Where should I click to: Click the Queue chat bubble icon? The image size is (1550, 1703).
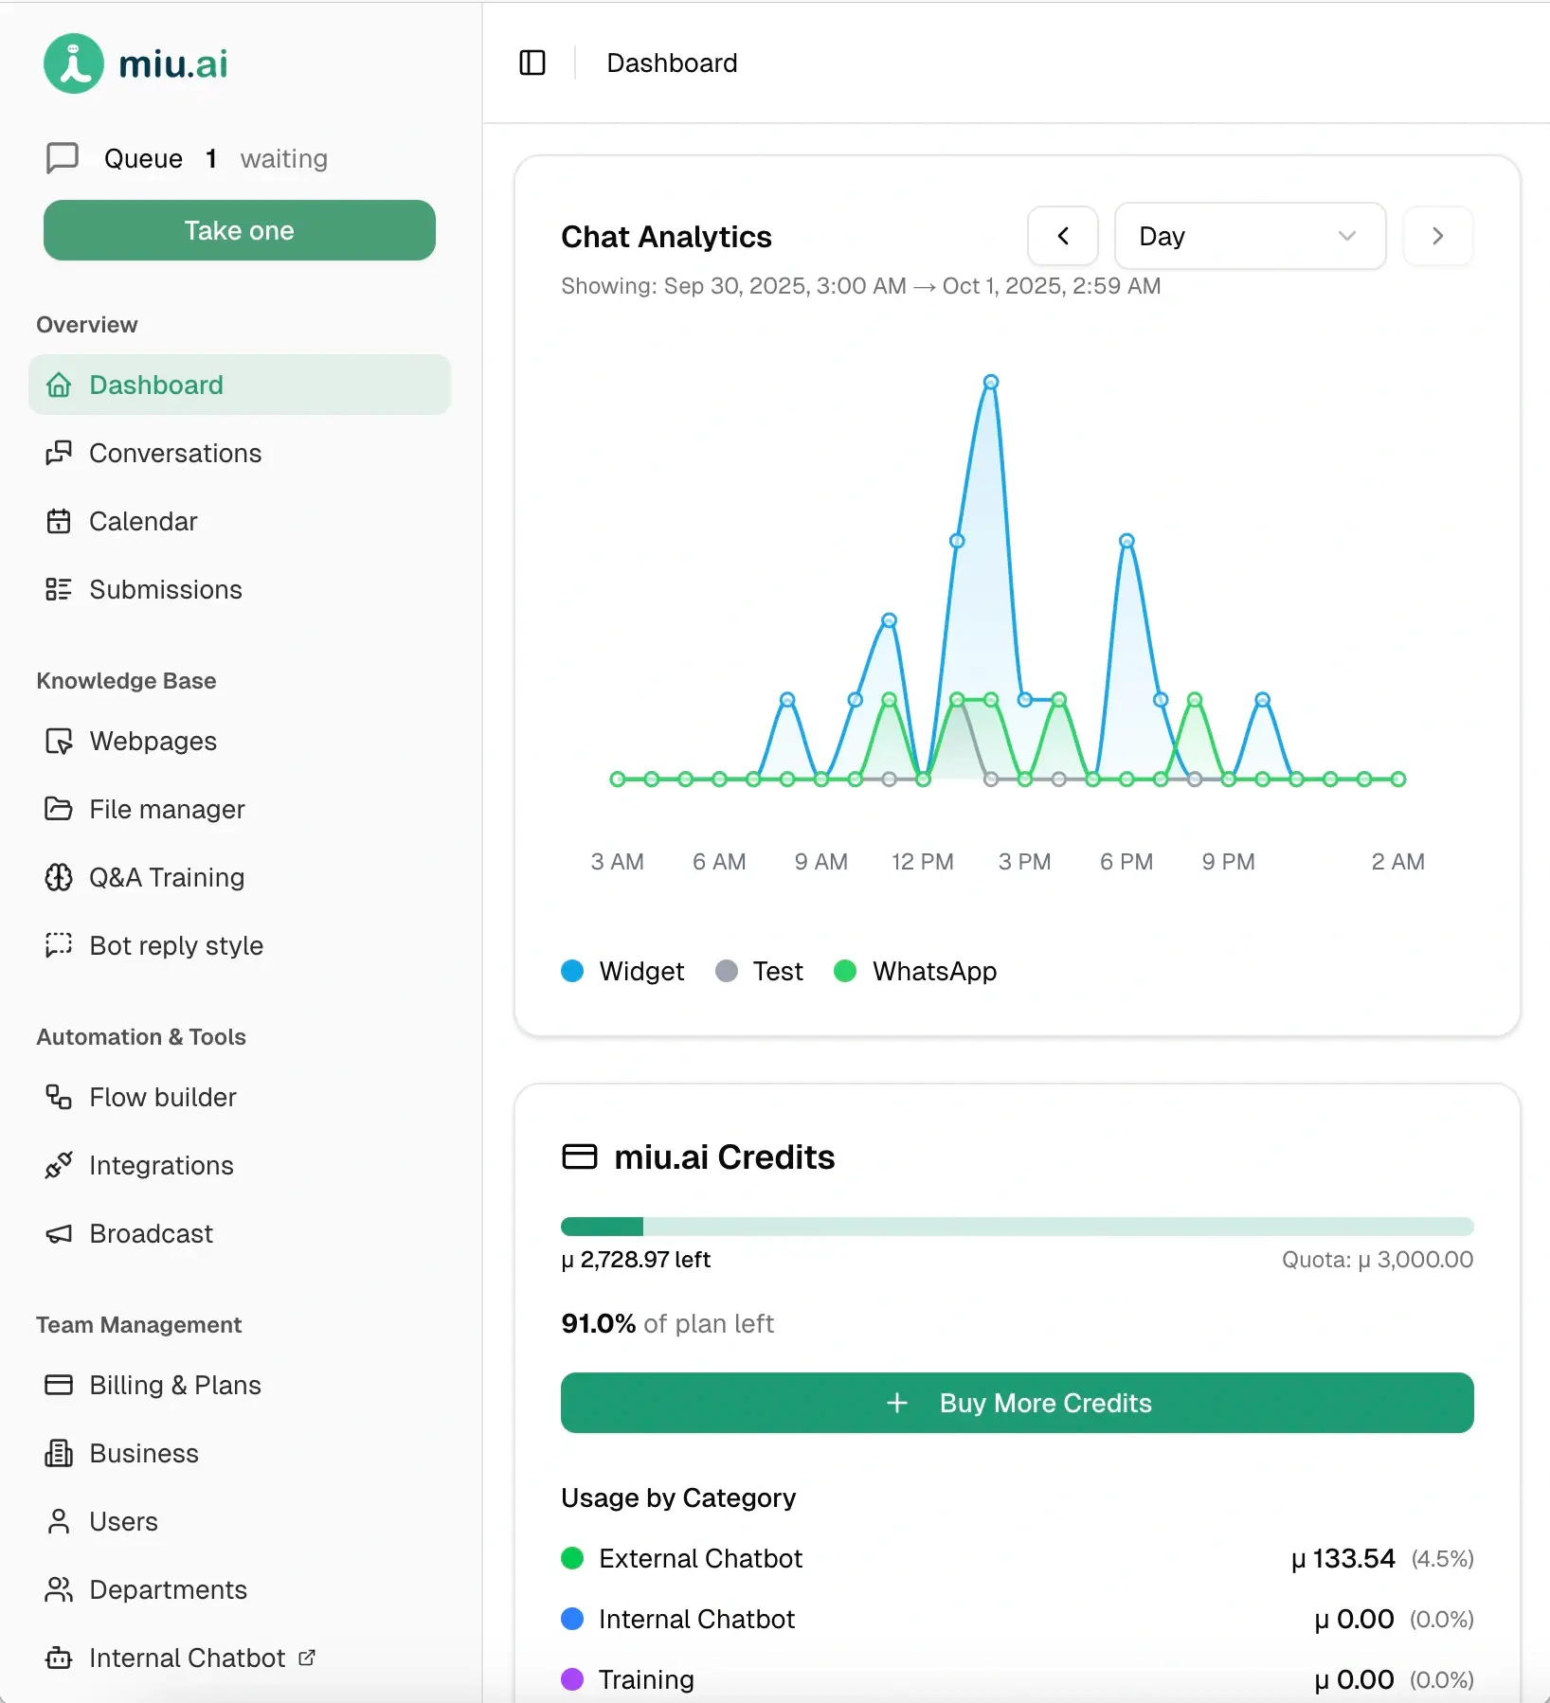point(63,158)
